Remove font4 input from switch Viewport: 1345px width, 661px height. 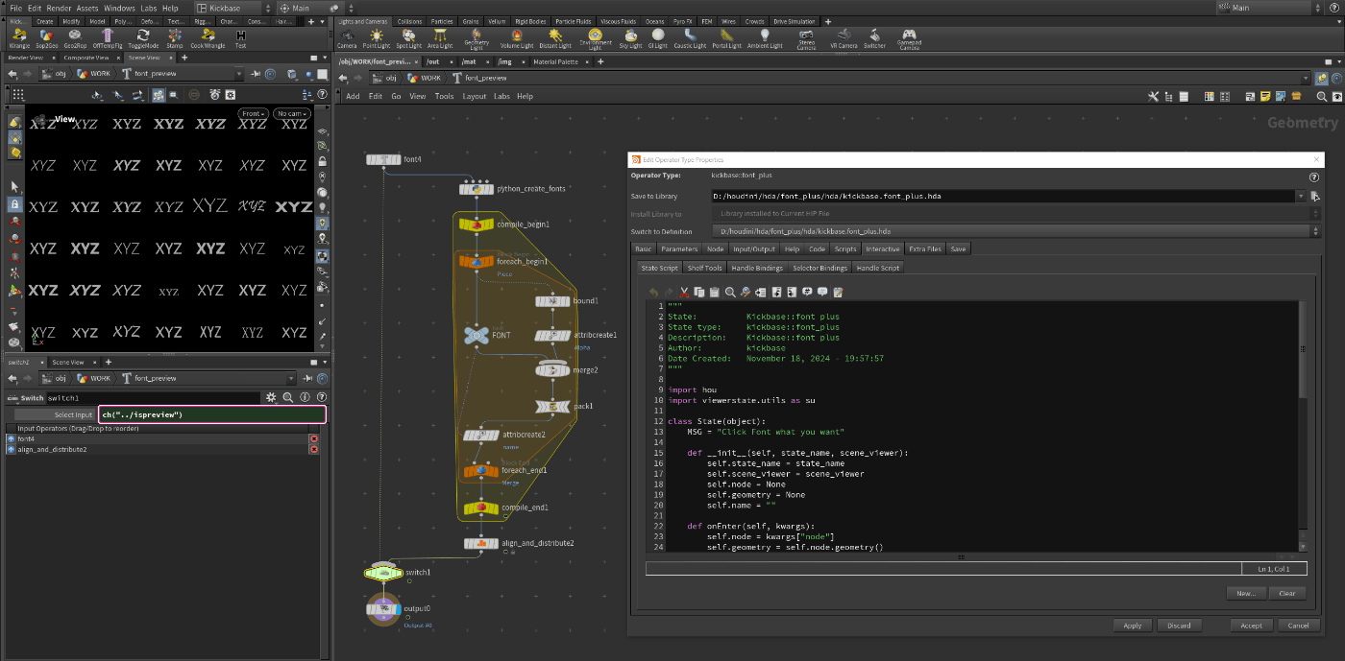pos(313,438)
